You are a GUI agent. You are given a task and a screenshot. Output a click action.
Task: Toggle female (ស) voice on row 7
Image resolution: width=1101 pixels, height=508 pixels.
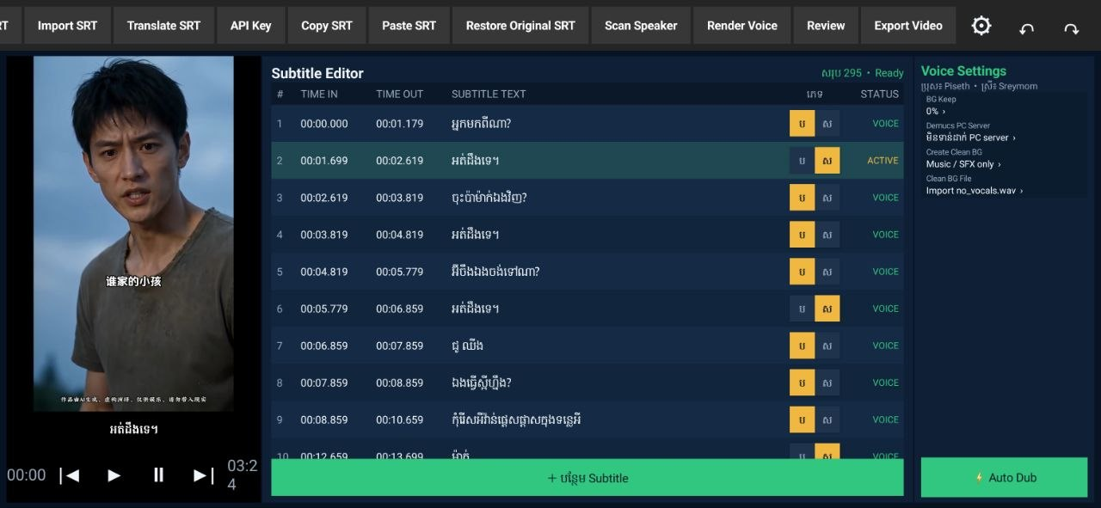tap(827, 346)
